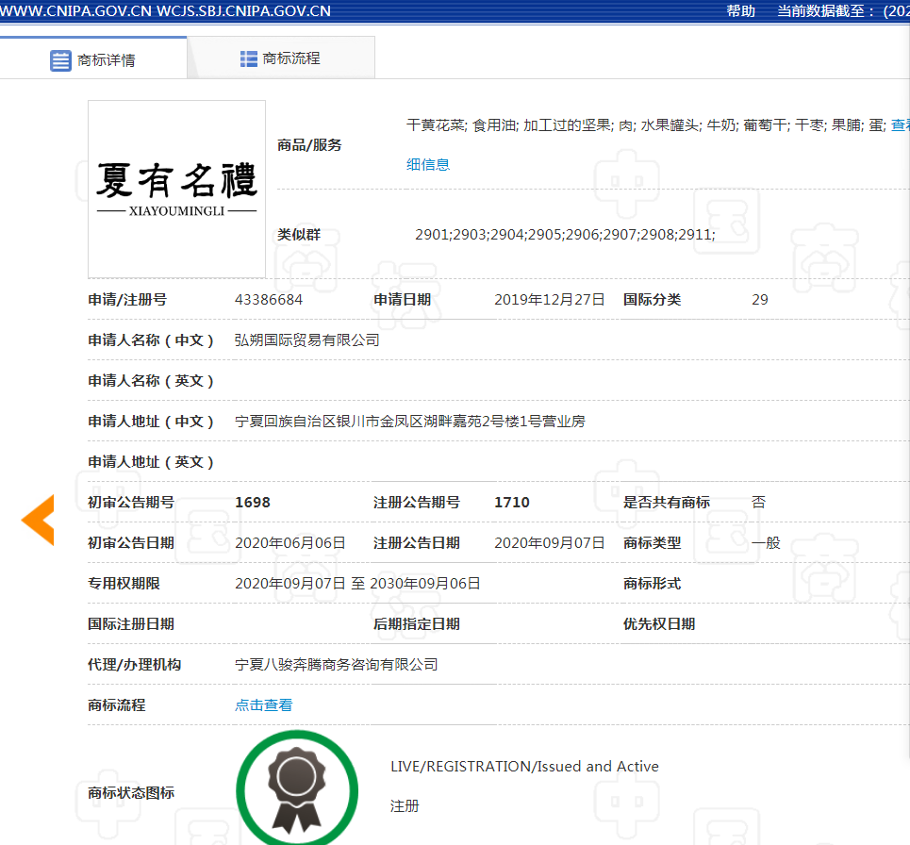Click the WWW.CNIPA.GOV.CN header text

coord(75,11)
